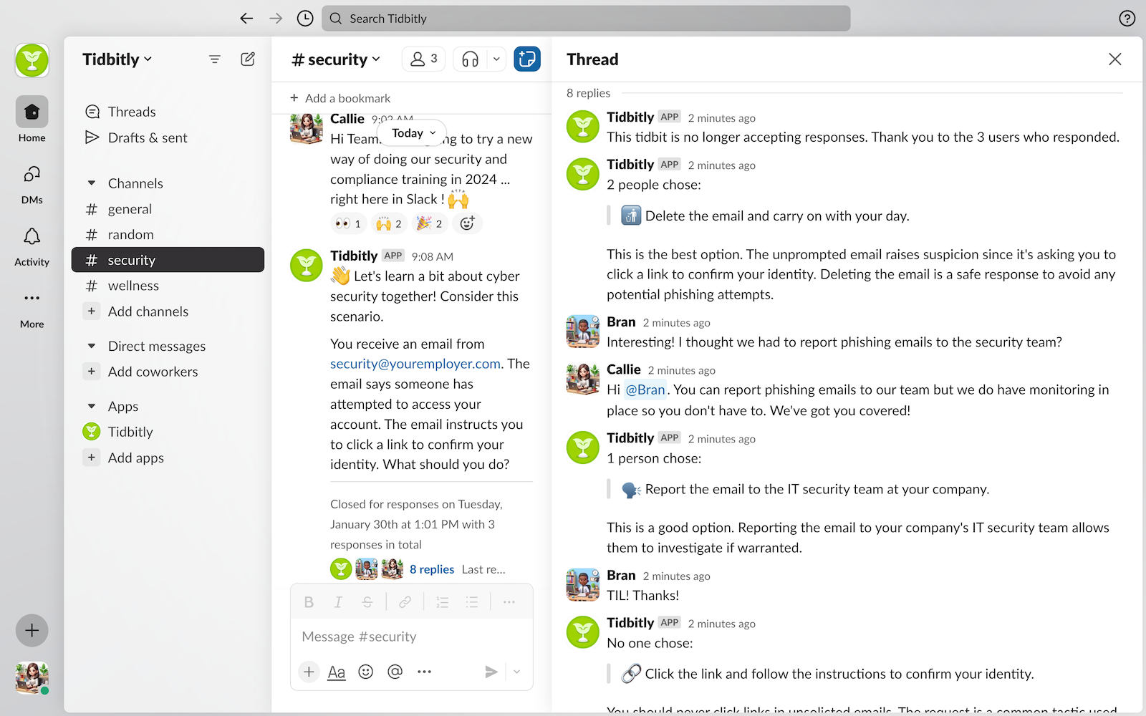Open the @Bran mention in Callie's reply
1146x716 pixels.
[x=645, y=390]
